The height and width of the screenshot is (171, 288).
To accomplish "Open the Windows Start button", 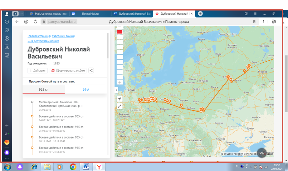I will coord(7,167).
